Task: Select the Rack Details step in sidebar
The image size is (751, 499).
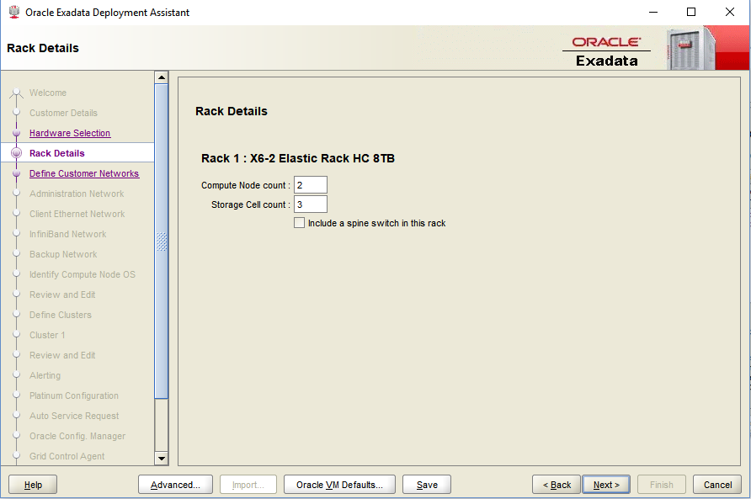Action: 57,153
